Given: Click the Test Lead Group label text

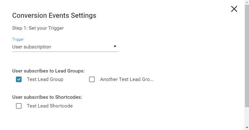Looking at the screenshot, I should click(x=45, y=79).
